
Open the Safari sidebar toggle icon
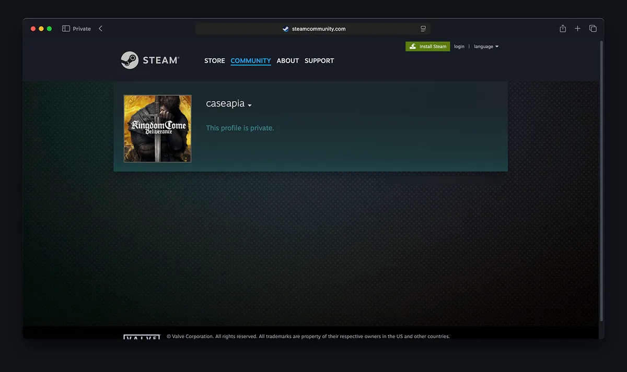click(x=66, y=29)
